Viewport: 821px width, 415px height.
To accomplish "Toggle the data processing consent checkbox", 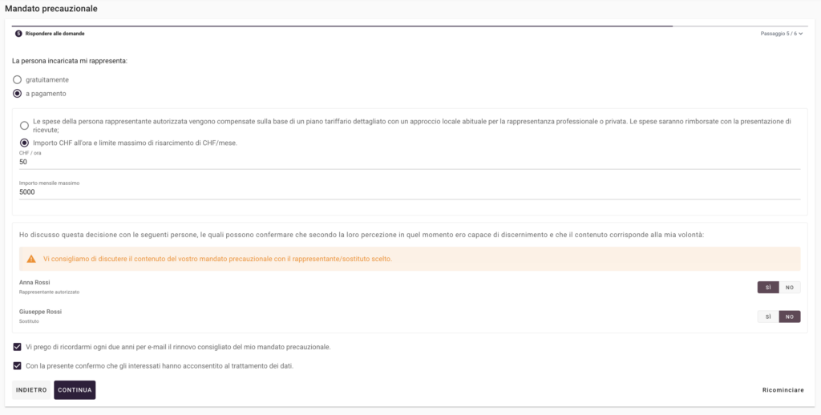I will [x=18, y=366].
